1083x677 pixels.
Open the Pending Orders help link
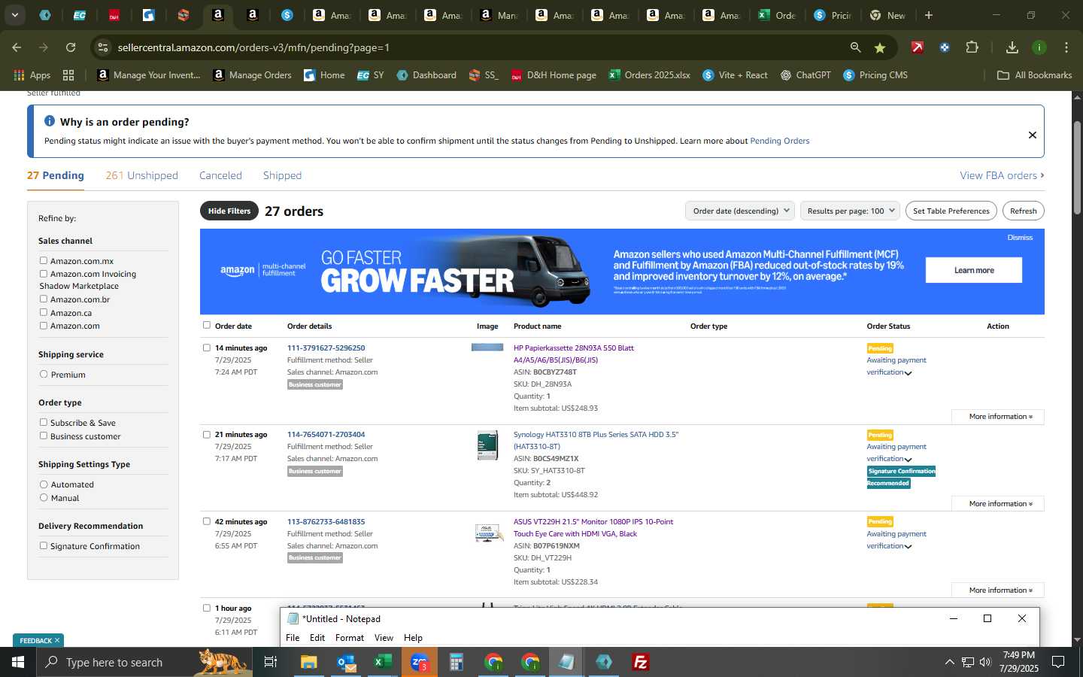(x=780, y=141)
